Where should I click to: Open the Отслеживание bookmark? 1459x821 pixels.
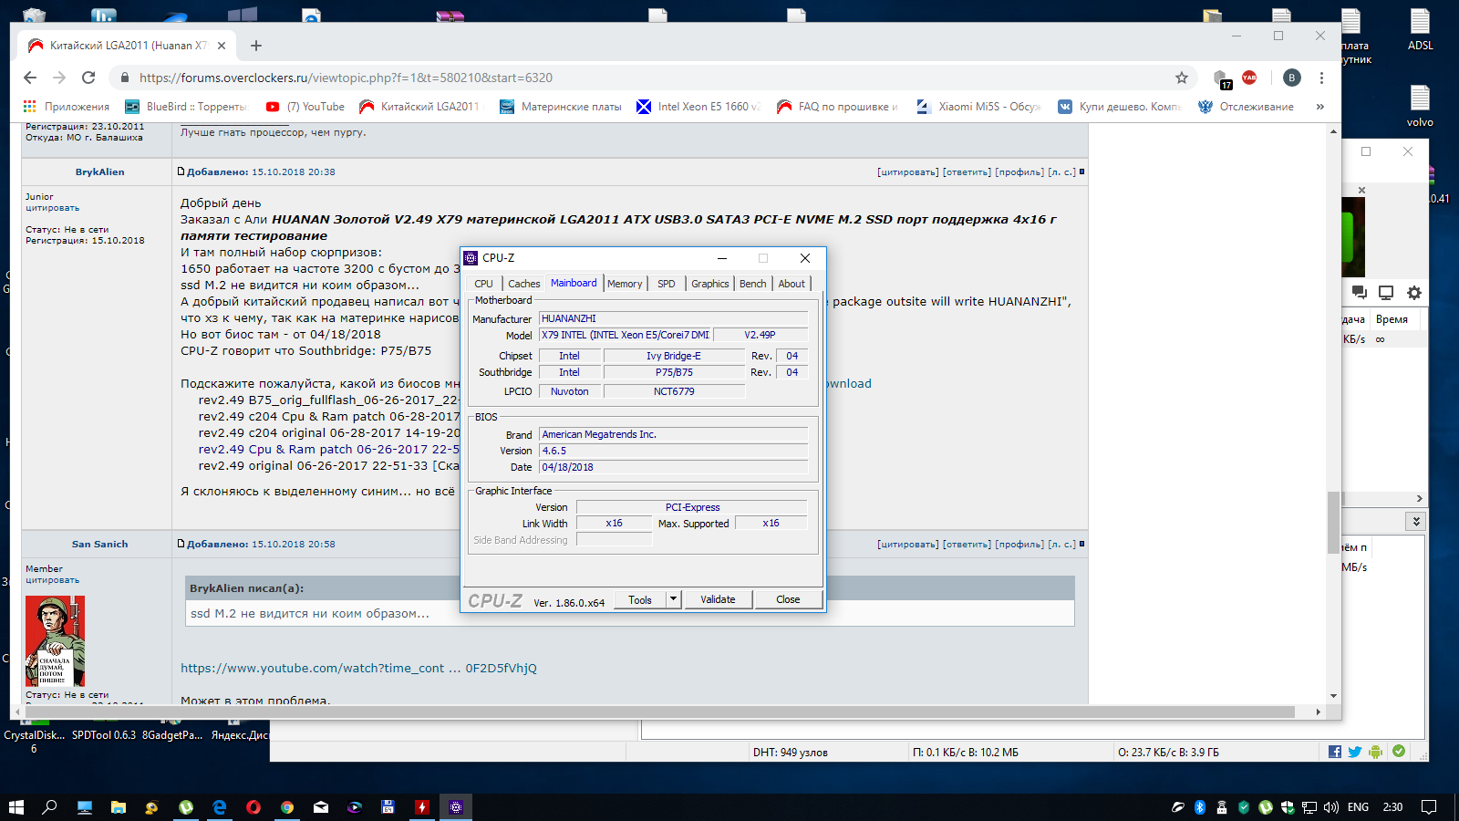pyautogui.click(x=1247, y=107)
